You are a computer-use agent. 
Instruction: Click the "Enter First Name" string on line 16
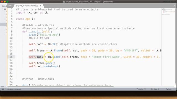point(106,57)
